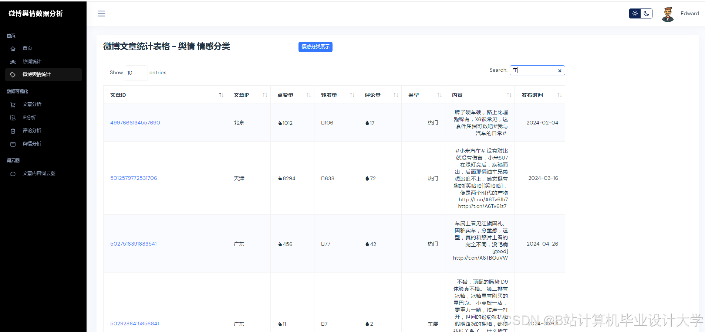Click the icon beside IP分析
The height and width of the screenshot is (332, 705).
pyautogui.click(x=13, y=118)
